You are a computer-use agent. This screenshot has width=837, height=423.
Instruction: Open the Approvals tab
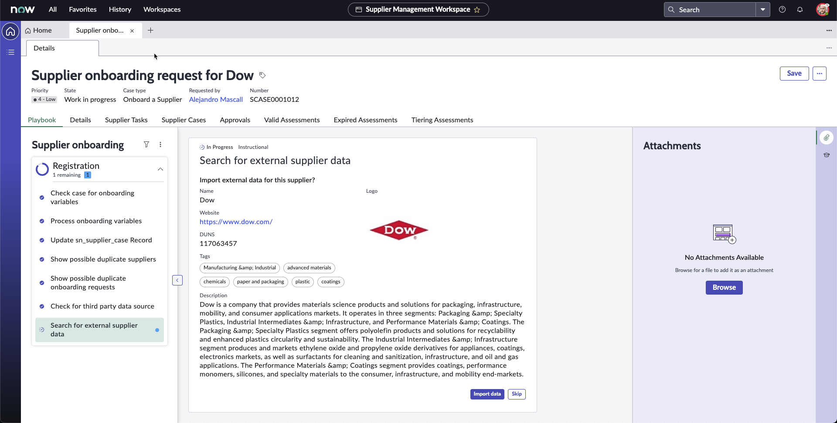(x=235, y=120)
